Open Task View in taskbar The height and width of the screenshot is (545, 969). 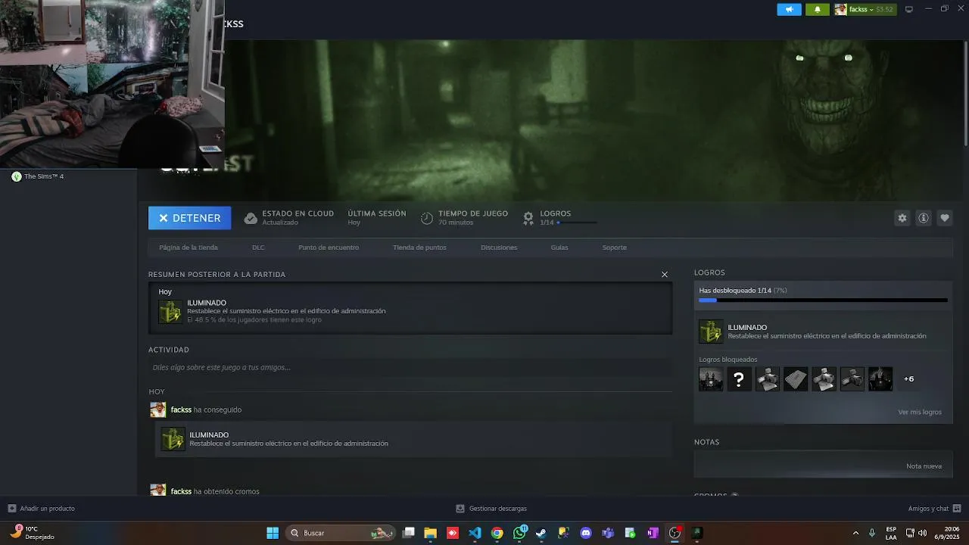[x=409, y=533]
